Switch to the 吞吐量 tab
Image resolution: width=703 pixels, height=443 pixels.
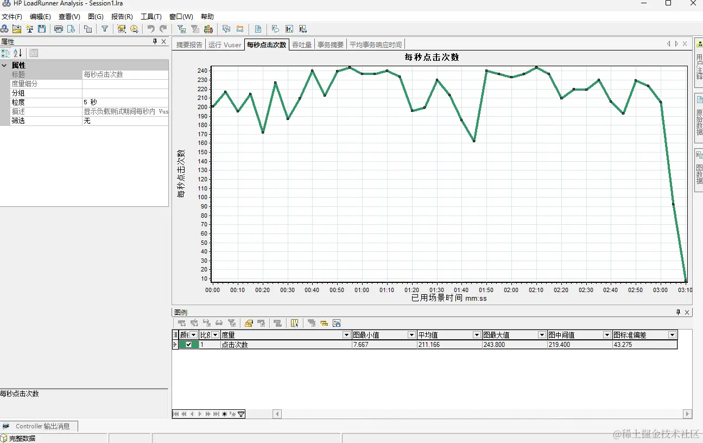pyautogui.click(x=302, y=45)
